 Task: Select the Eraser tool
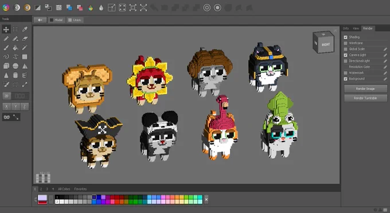25,39
